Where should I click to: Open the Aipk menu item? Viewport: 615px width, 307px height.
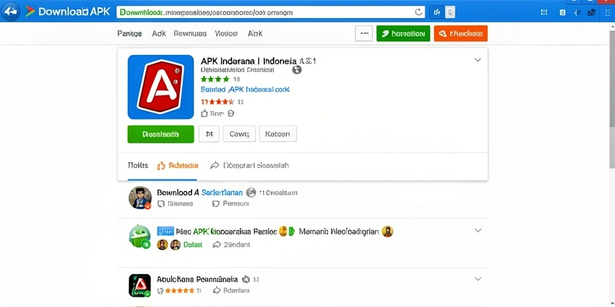[255, 34]
